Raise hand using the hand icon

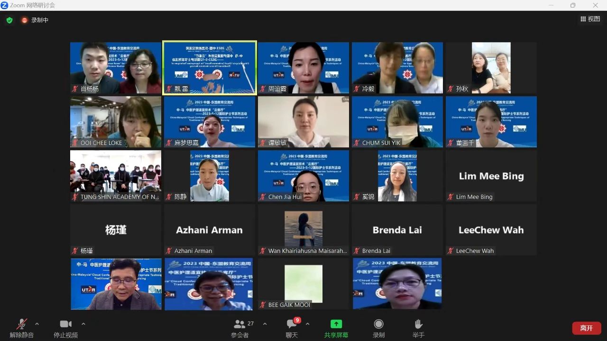[x=418, y=324]
